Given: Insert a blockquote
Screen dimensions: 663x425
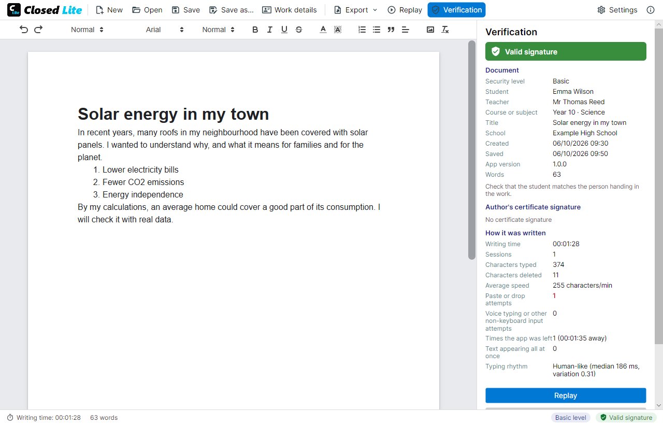Looking at the screenshot, I should coord(391,30).
